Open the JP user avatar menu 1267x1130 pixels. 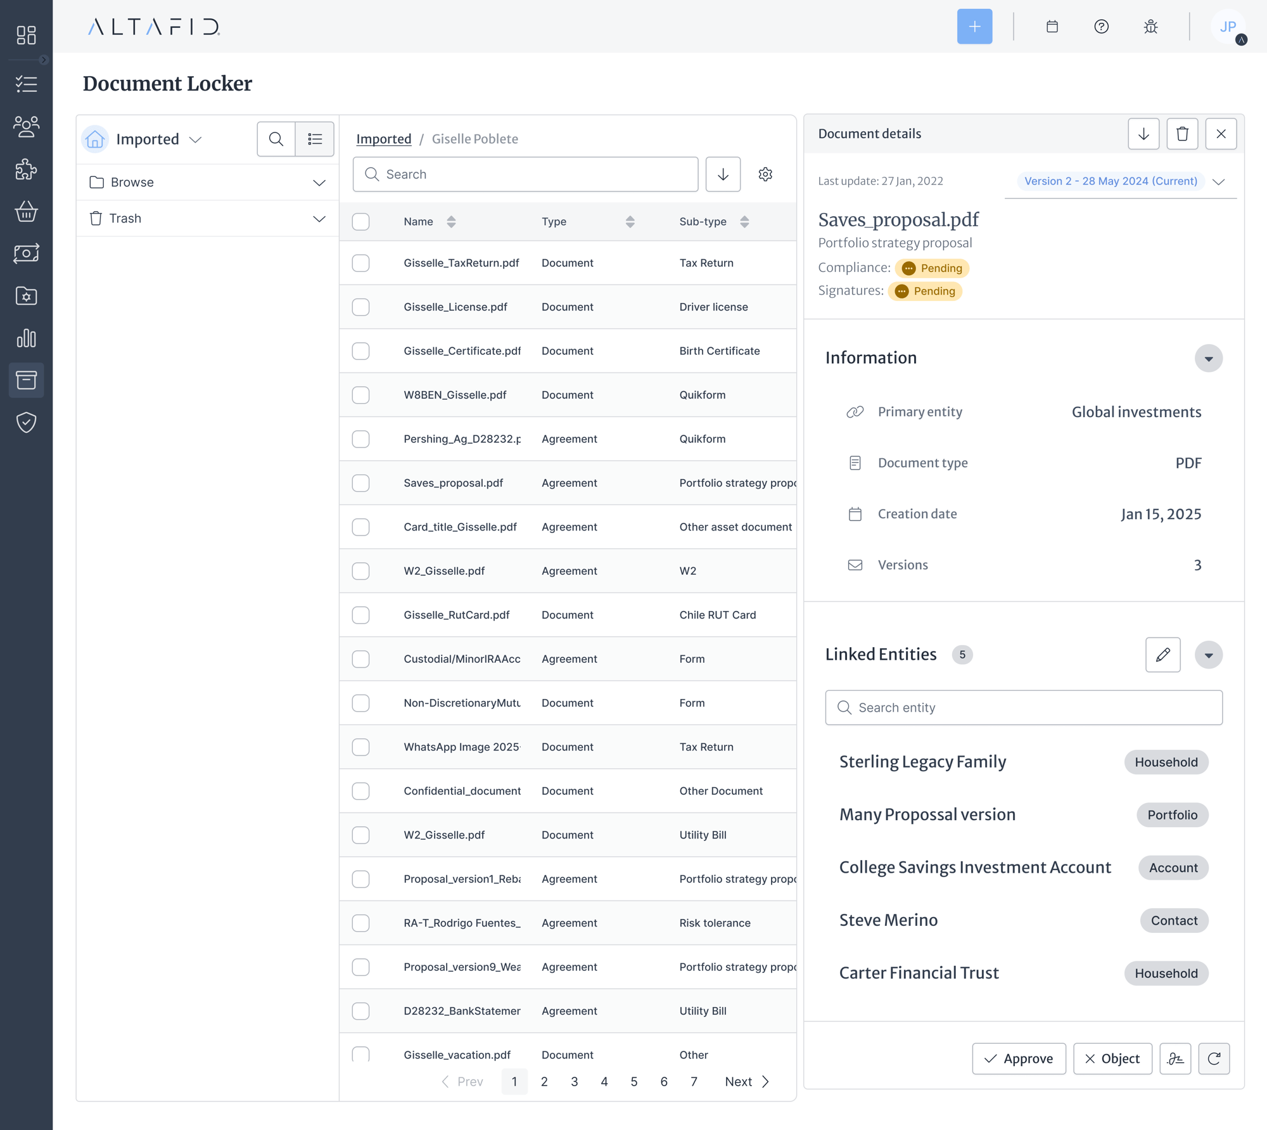[x=1228, y=27]
